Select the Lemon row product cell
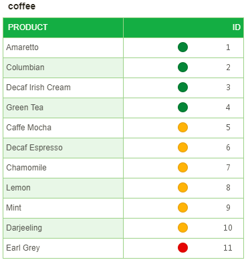The height and width of the screenshot is (264, 246). (64, 188)
